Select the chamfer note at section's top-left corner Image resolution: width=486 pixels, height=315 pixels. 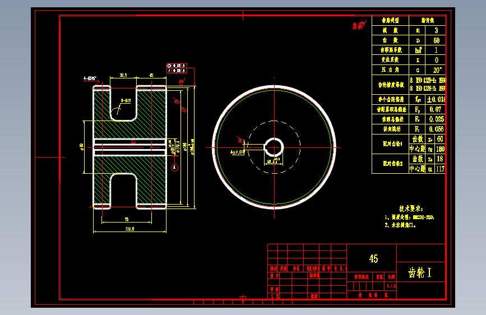point(90,78)
